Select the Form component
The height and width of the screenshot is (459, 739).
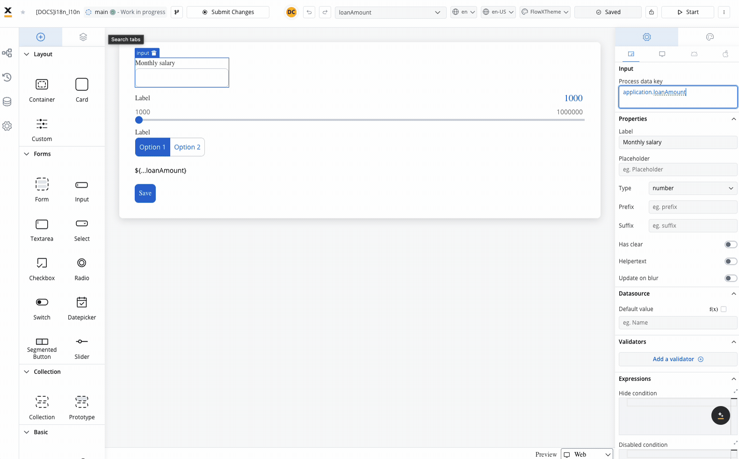point(42,189)
